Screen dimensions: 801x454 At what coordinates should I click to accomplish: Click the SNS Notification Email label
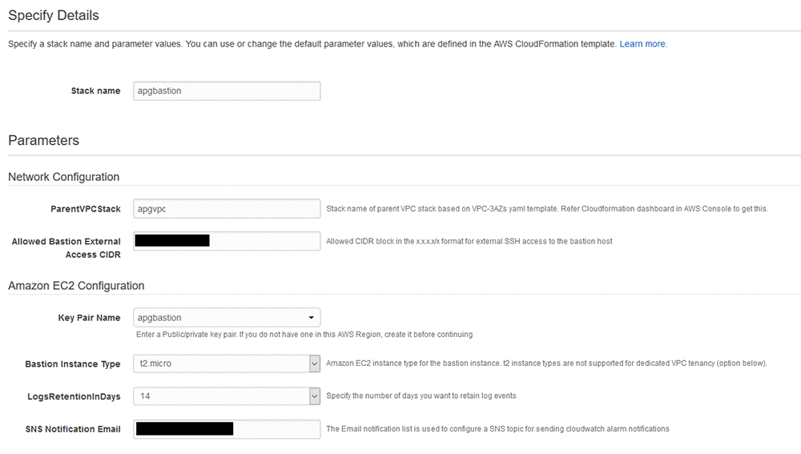click(73, 429)
